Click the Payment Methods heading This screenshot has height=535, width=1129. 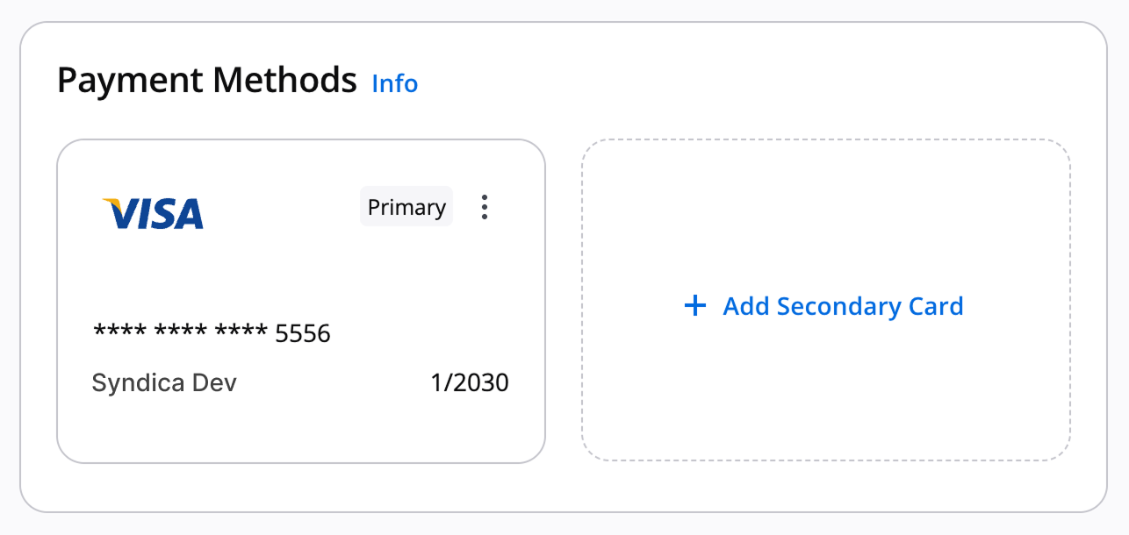pos(208,80)
